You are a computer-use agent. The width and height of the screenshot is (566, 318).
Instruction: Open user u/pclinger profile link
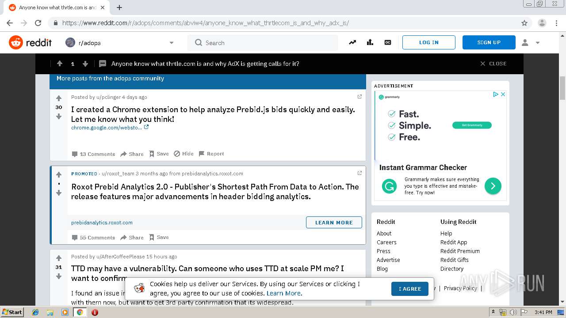108,97
